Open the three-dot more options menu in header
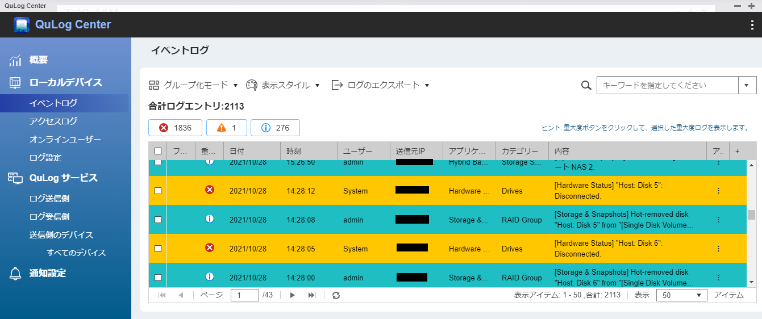This screenshot has width=762, height=319. [752, 25]
